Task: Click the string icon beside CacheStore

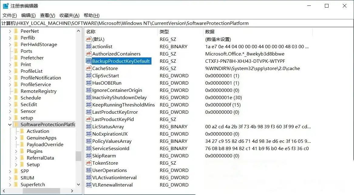Action: tap(89, 68)
